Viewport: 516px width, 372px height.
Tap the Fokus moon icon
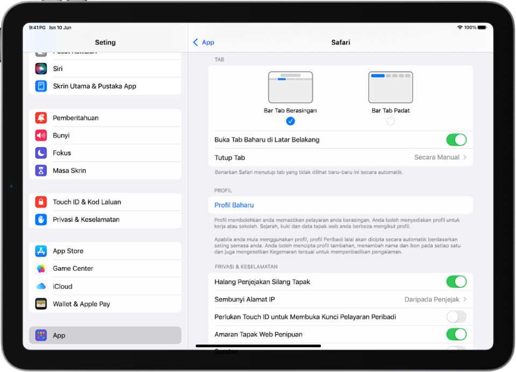pos(41,153)
